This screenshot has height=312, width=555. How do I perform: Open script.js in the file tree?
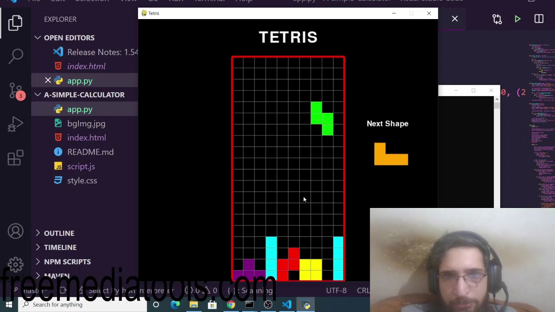85,166
